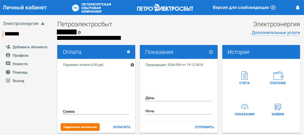
Task: Open Новости menu item
Action: click(20, 64)
